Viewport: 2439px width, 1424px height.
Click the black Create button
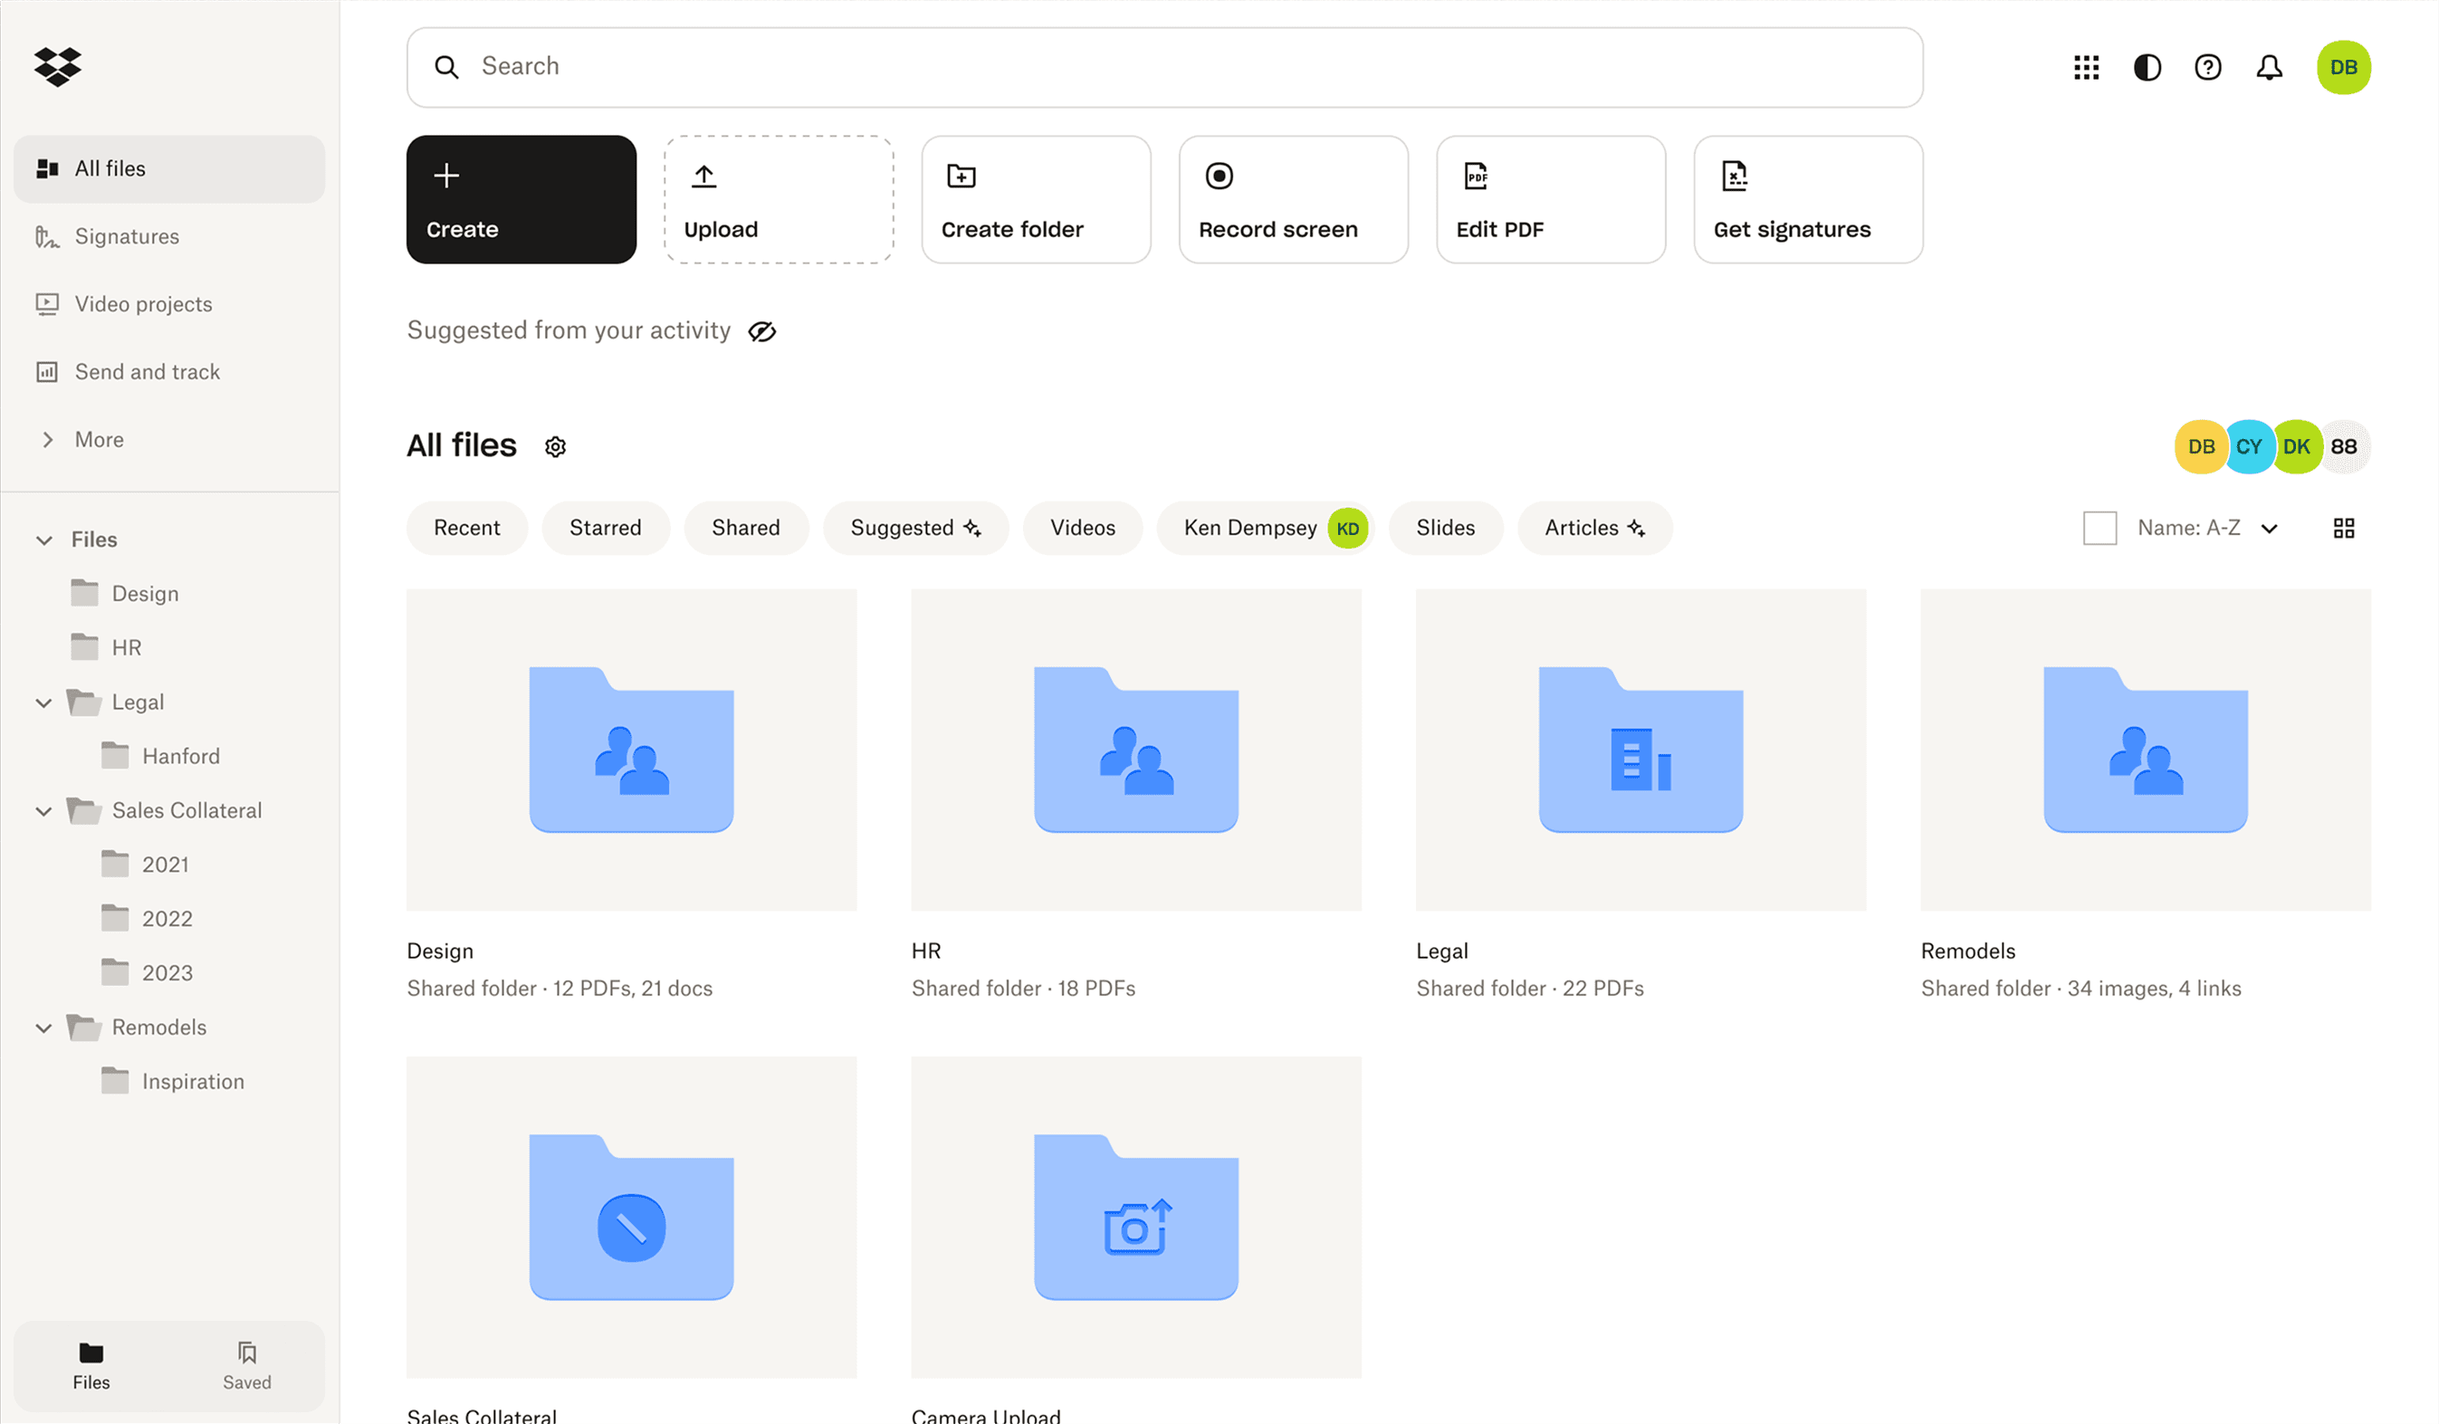pos(521,199)
